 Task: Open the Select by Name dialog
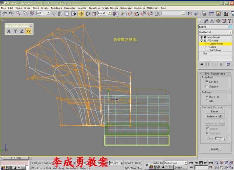[x=60, y=14]
